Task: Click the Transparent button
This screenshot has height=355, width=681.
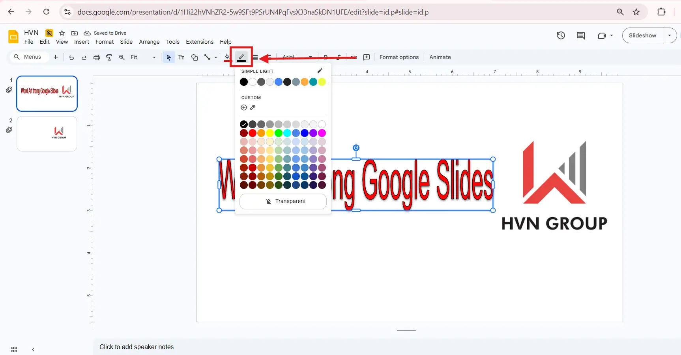Action: point(283,201)
